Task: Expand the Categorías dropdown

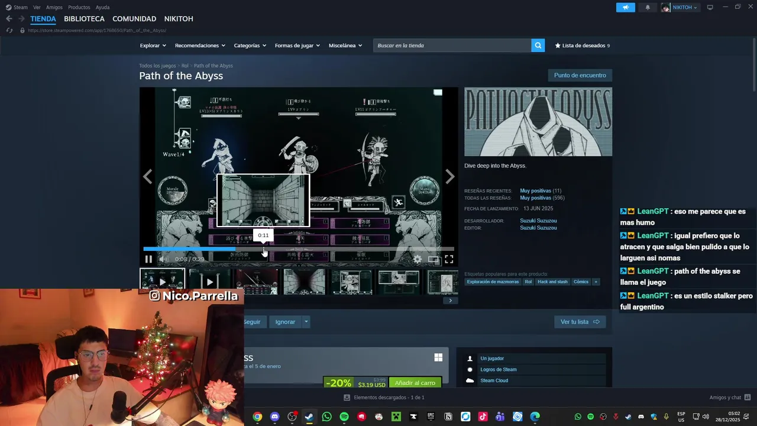Action: [x=250, y=46]
